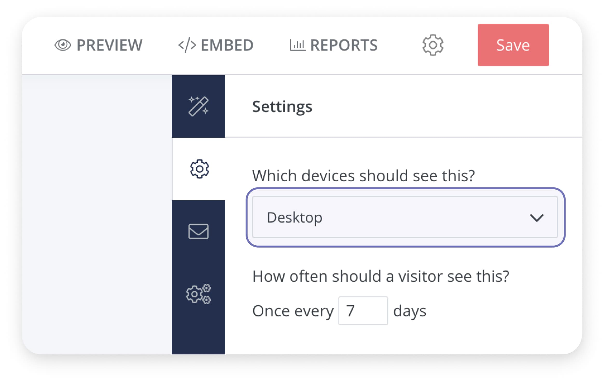Viewport: 607px width, 384px height.
Task: Open the gear icon next to Save
Action: pos(432,45)
